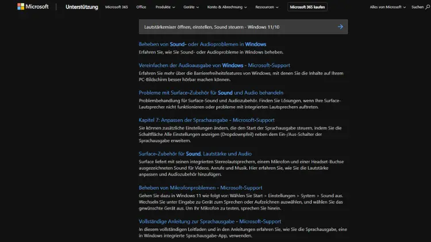The image size is (431, 242).
Task: Click the Microsoft logo
Action: (x=33, y=6)
